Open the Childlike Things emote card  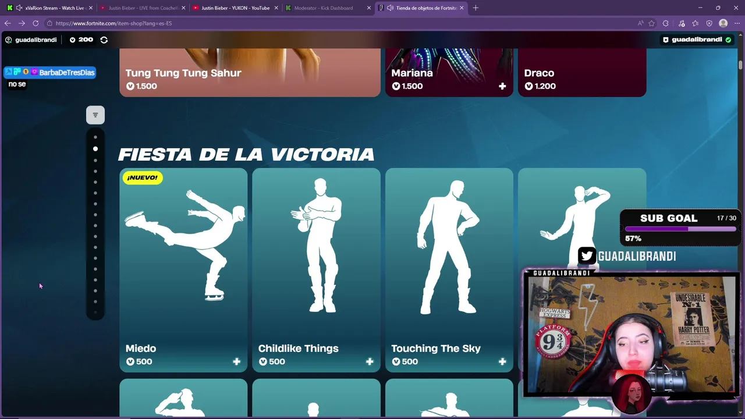pos(316,270)
